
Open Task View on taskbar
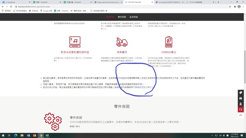click(9, 136)
